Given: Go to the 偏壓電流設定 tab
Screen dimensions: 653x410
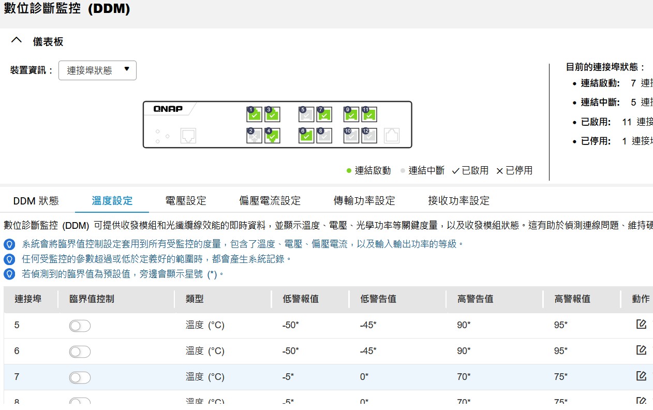Looking at the screenshot, I should [270, 201].
